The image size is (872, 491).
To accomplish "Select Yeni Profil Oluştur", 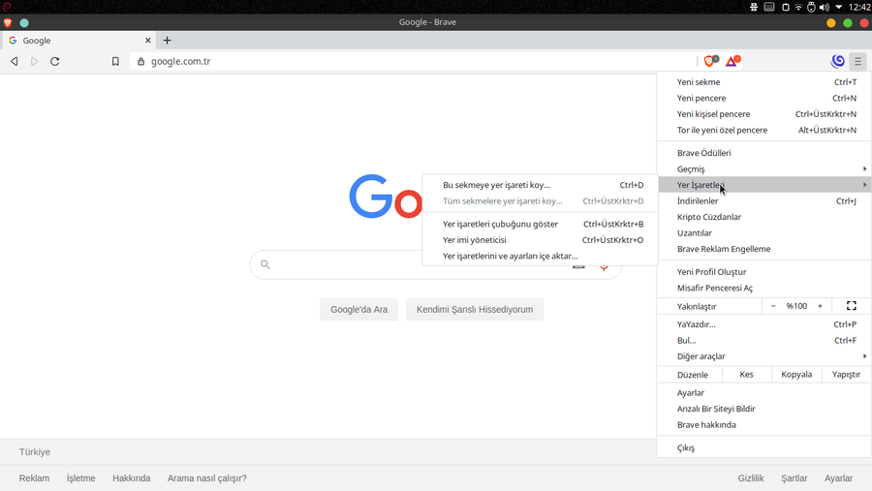I will (764, 272).
